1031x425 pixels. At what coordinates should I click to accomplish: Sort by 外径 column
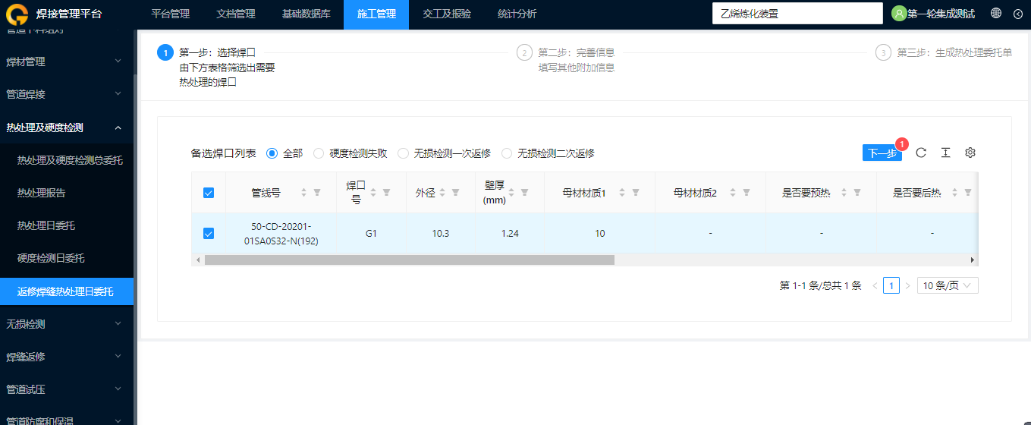tap(443, 193)
